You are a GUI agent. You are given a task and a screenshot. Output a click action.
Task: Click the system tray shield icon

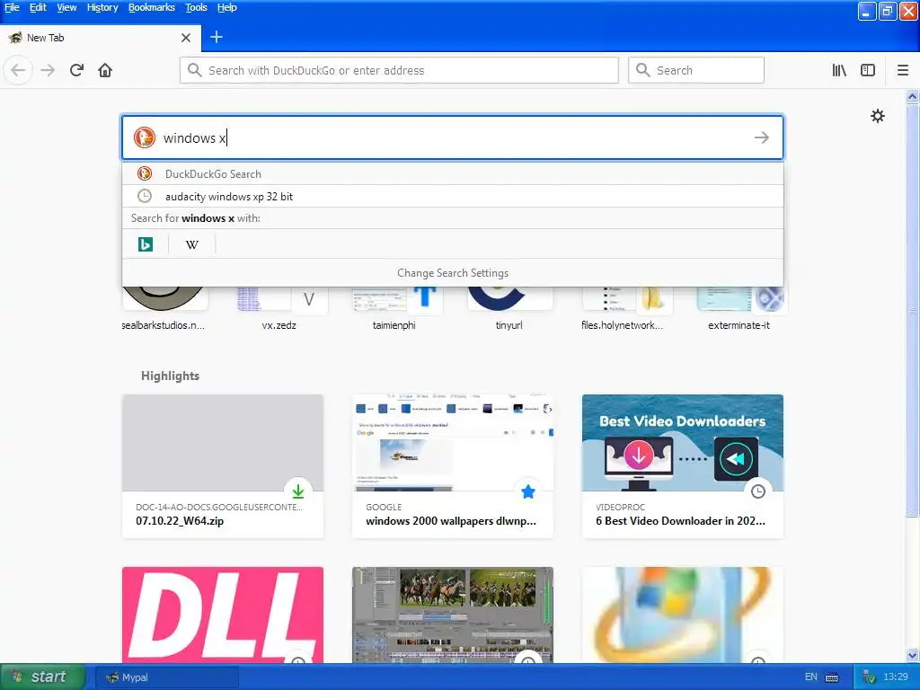(870, 677)
